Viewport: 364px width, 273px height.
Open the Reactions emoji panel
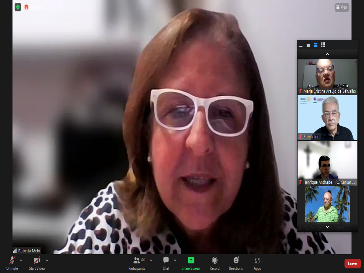(236, 263)
